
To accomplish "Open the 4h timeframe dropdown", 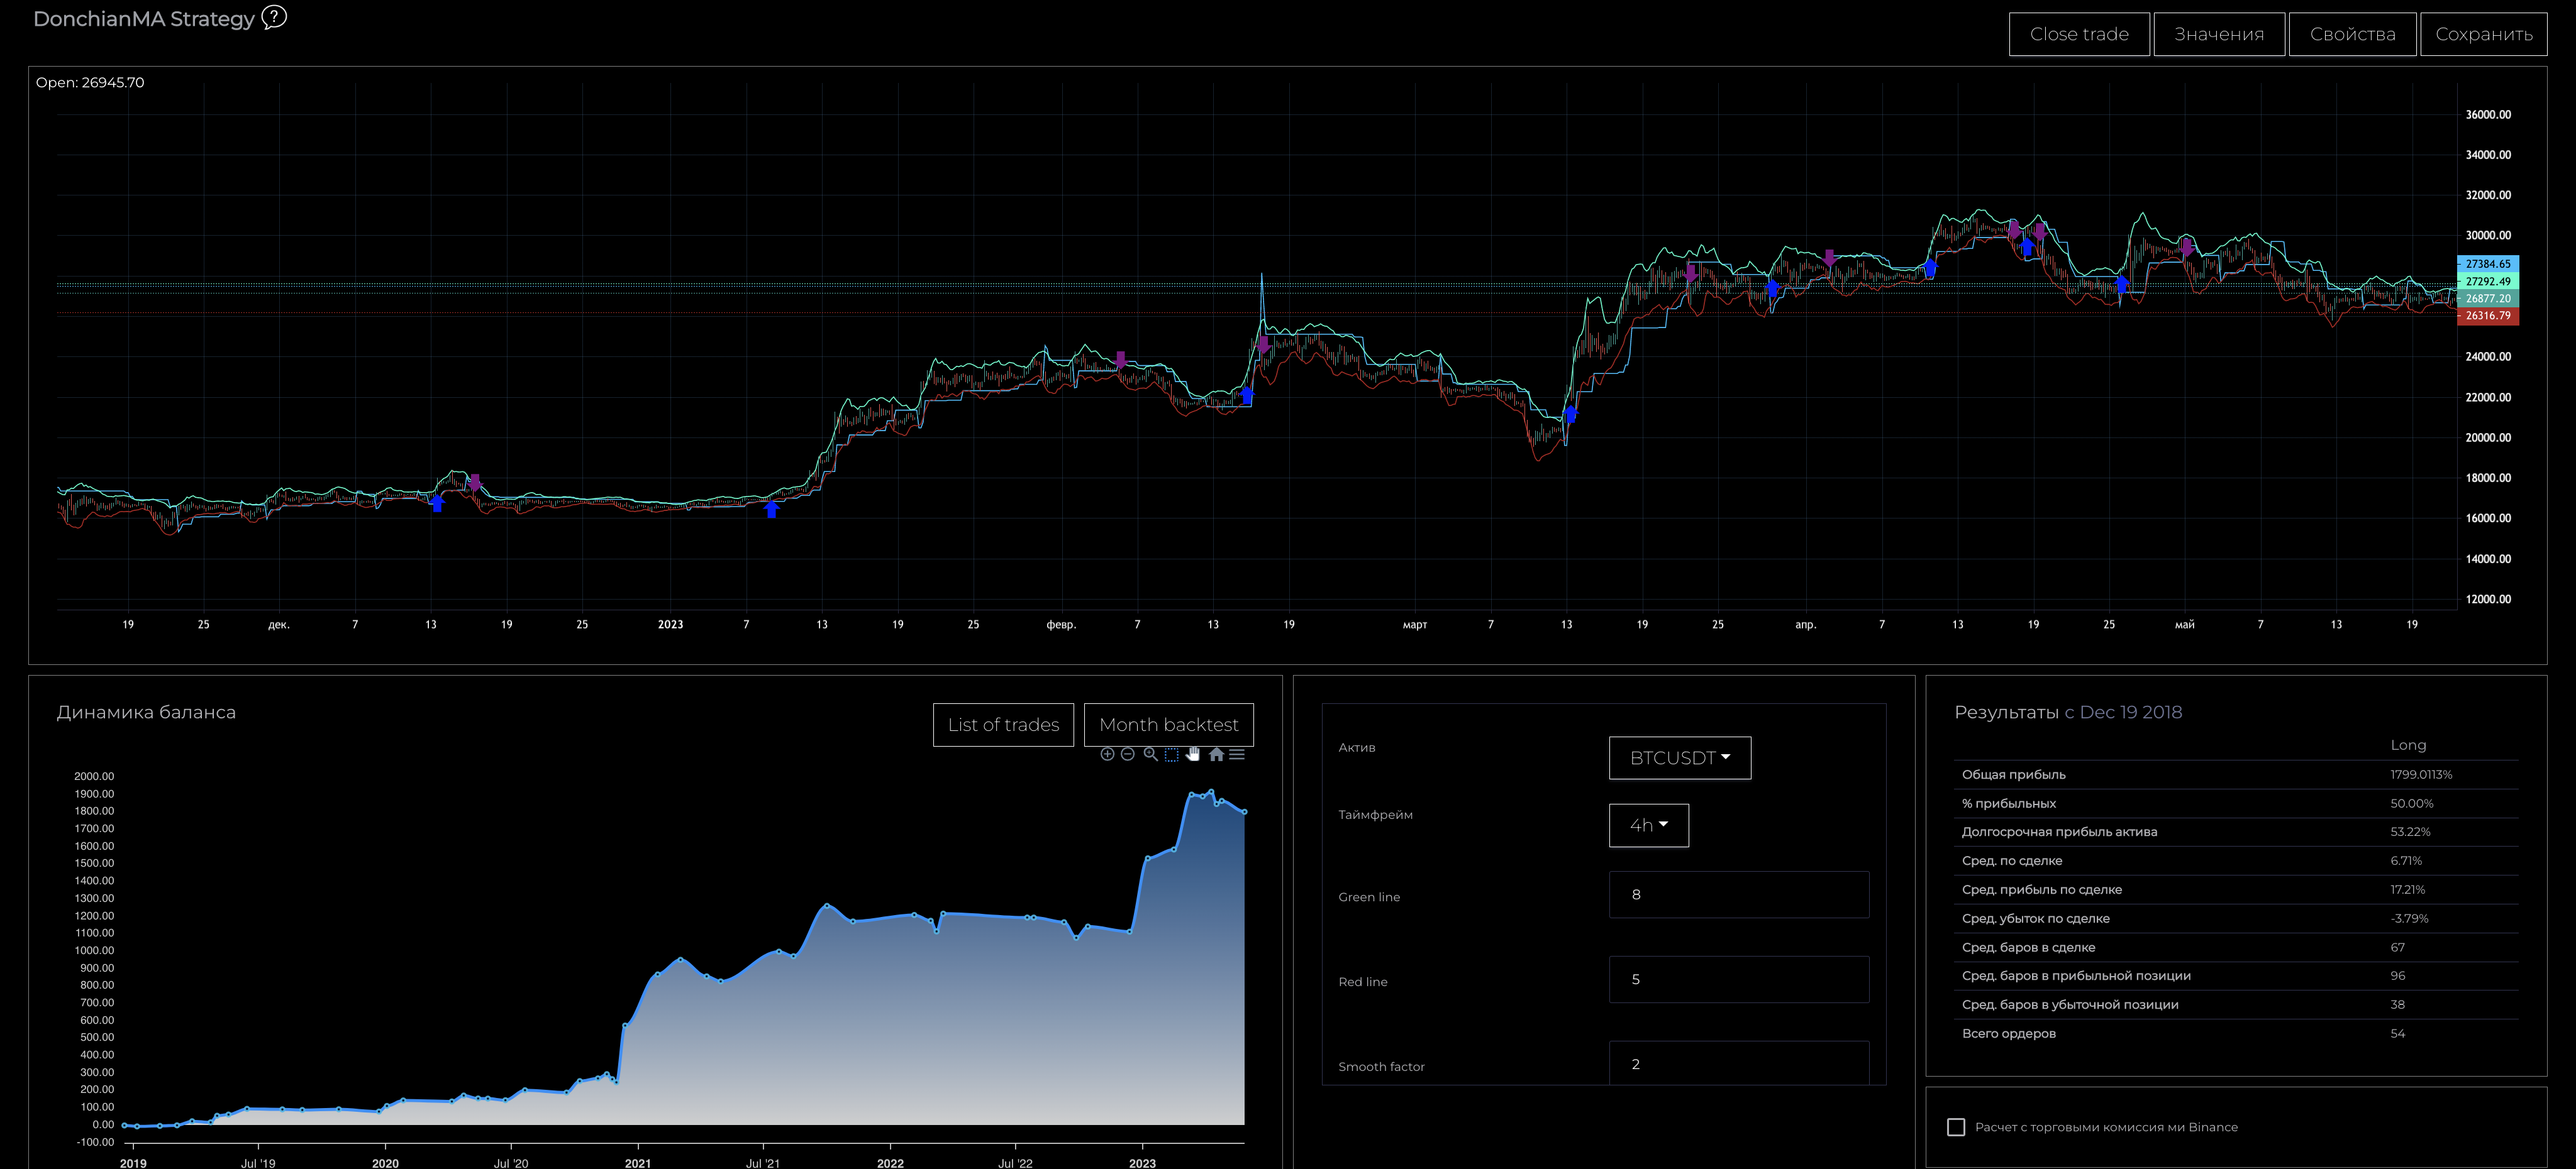I will pyautogui.click(x=1648, y=825).
